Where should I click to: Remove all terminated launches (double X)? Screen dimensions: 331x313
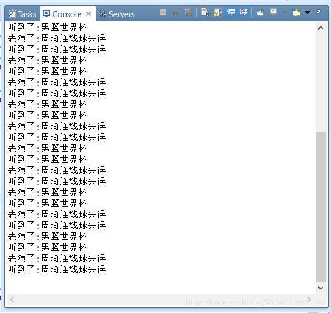point(188,12)
